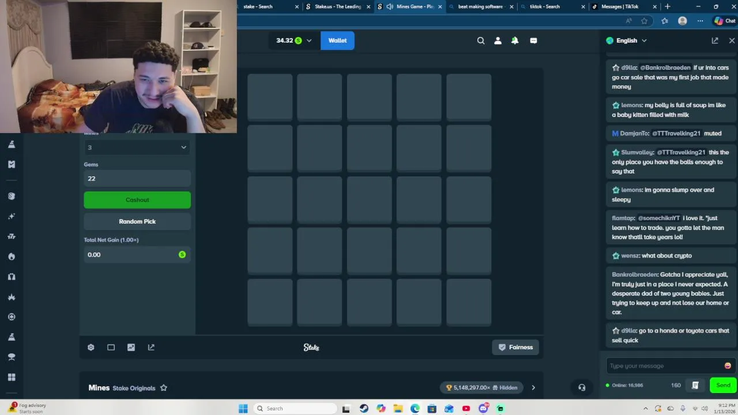
Task: Click the Random Pick button
Action: pos(137,221)
